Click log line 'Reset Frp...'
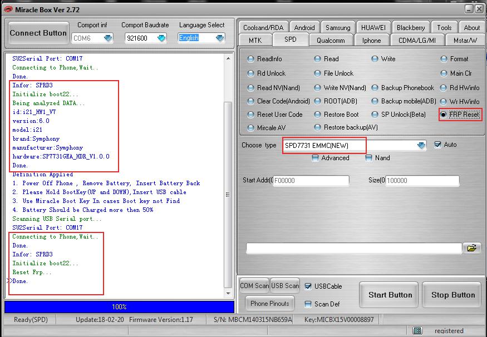487x337 pixels. (32, 272)
